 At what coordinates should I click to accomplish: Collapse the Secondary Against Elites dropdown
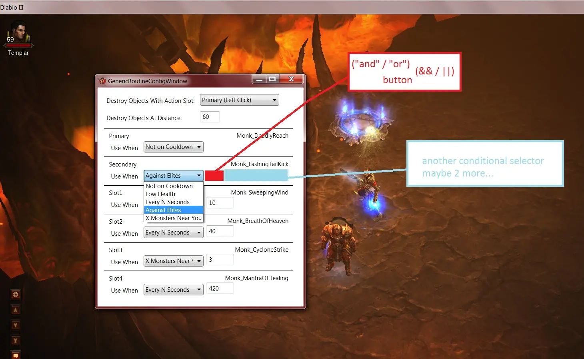click(x=173, y=176)
